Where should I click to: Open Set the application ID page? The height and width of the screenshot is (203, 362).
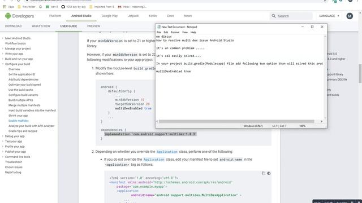(x=21, y=74)
